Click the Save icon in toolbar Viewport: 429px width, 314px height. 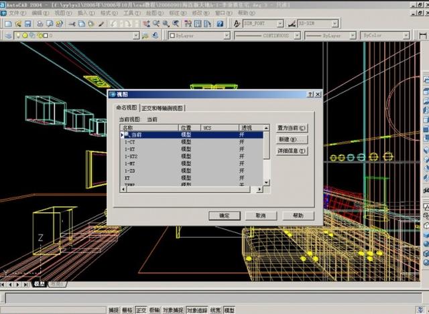pyautogui.click(x=27, y=24)
